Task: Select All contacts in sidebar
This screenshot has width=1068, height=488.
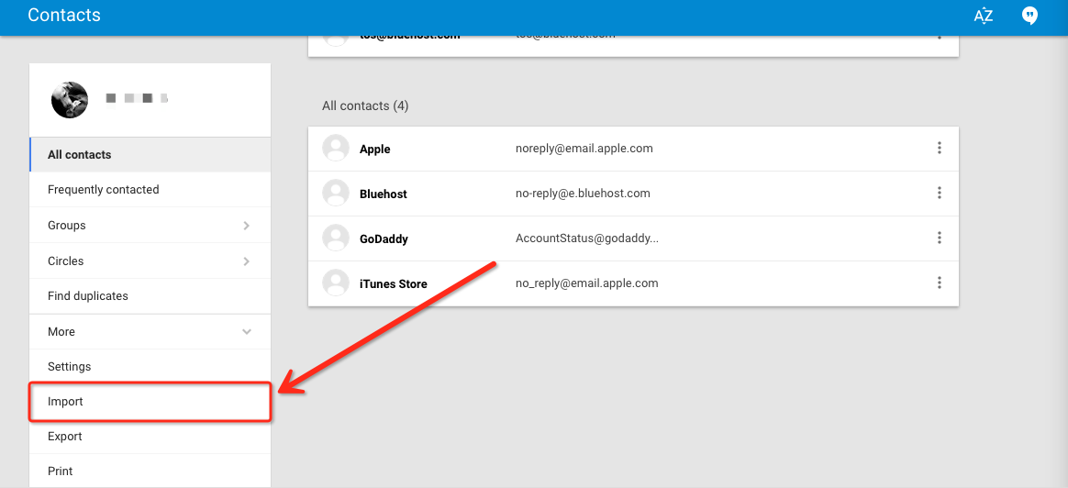Action: coord(150,154)
